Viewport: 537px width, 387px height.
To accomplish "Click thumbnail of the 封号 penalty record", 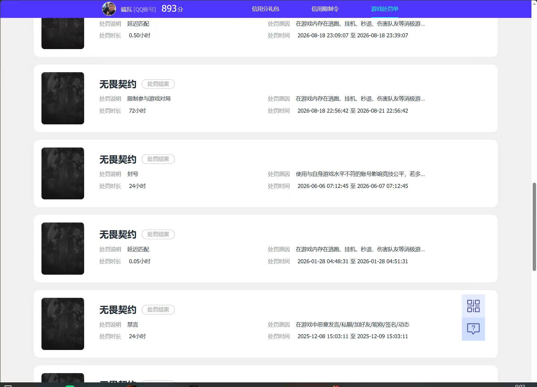I will click(x=63, y=173).
